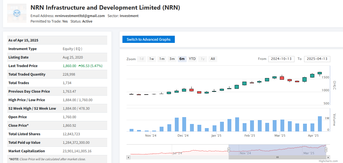Viewport: 343px width, 163px height.
Task: Click the Dec '24 axis label
Action: [183, 136]
